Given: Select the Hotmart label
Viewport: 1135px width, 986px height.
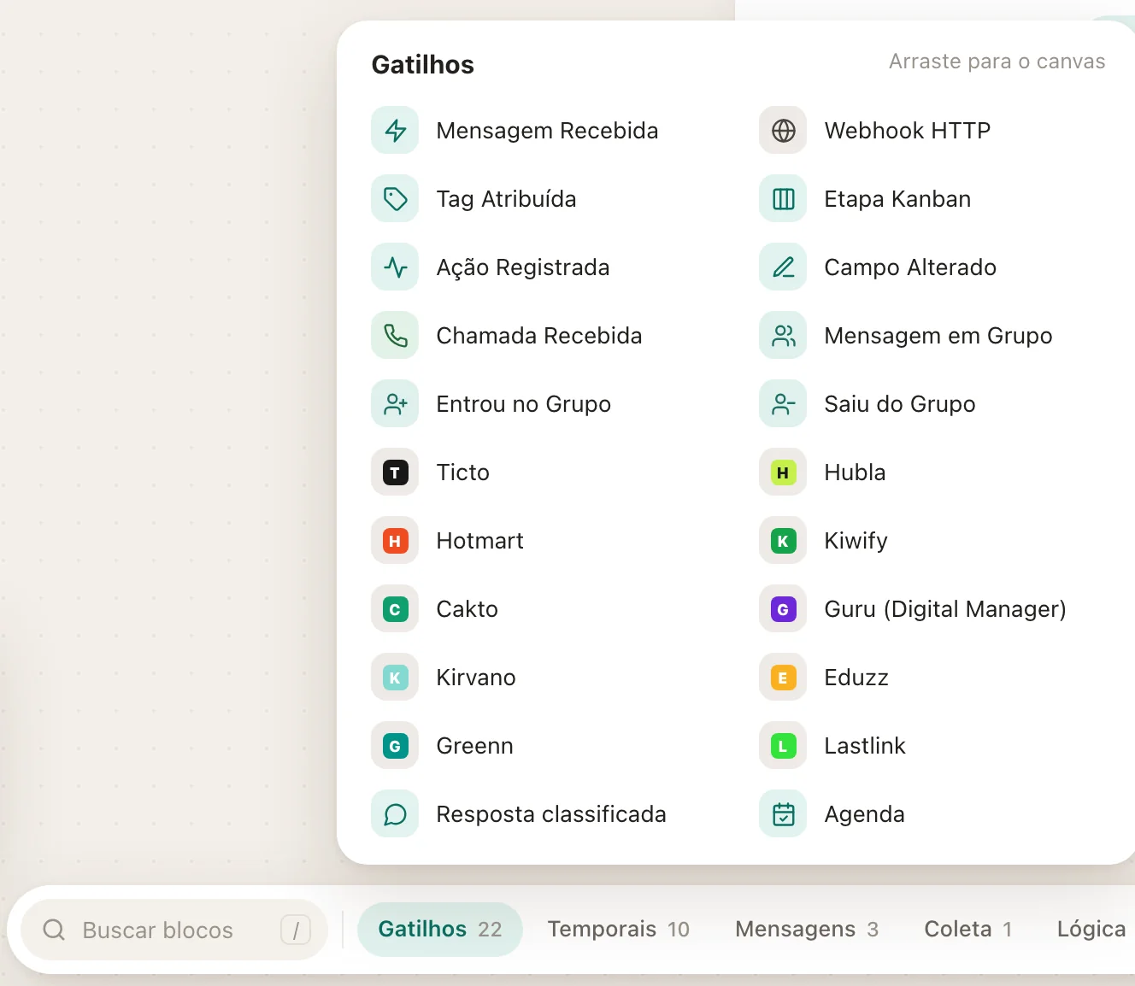Looking at the screenshot, I should (x=479, y=541).
